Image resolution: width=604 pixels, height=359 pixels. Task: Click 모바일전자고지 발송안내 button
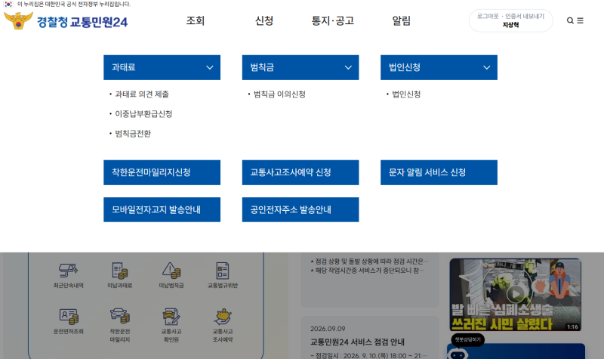coord(162,210)
